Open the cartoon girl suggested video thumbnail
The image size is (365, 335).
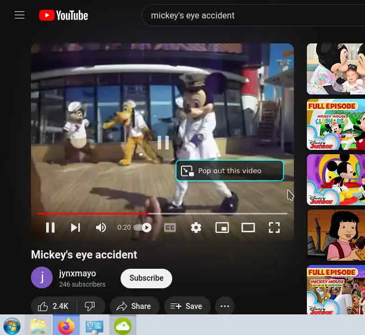(x=336, y=235)
